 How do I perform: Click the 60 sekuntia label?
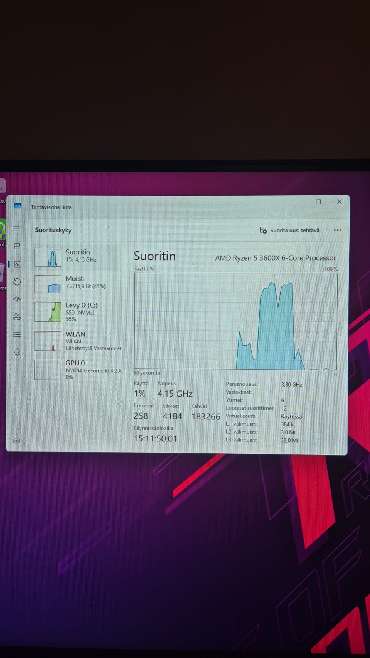(146, 373)
